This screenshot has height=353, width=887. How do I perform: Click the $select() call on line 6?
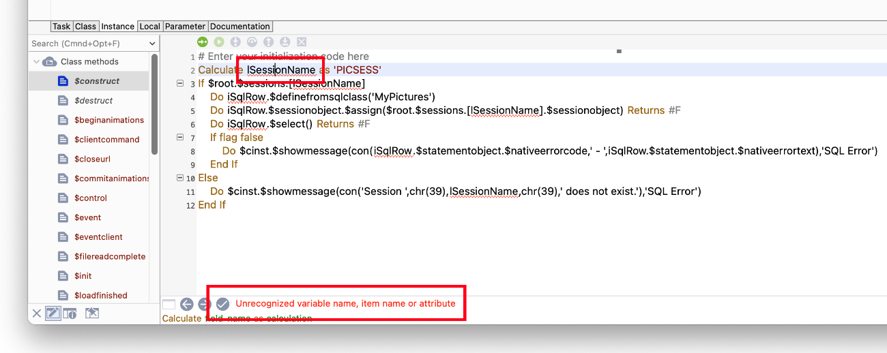(290, 124)
